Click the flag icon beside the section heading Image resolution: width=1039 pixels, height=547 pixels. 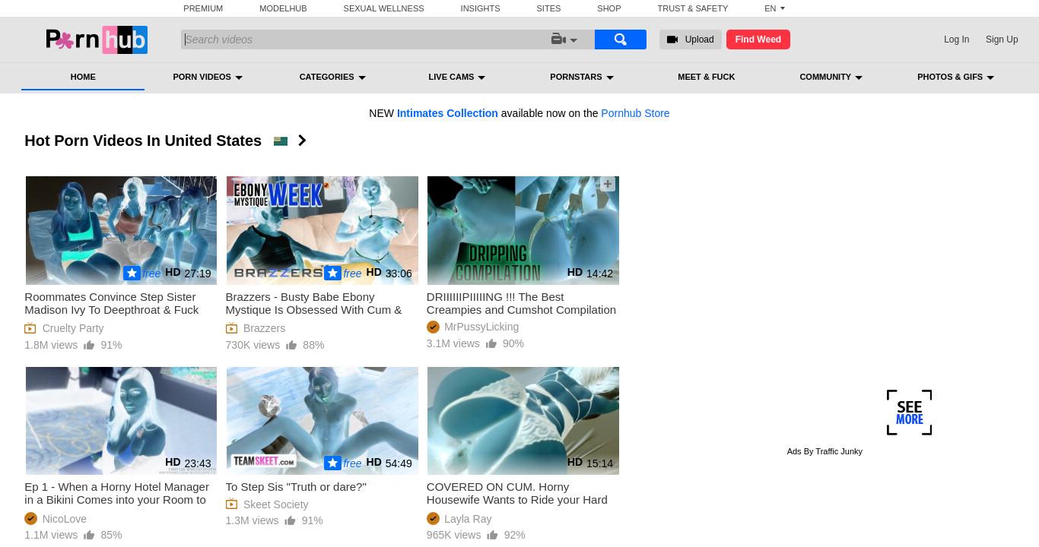pyautogui.click(x=281, y=141)
